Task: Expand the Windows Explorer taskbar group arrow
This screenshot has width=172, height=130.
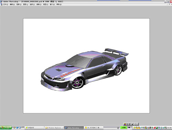Action: pos(63,128)
